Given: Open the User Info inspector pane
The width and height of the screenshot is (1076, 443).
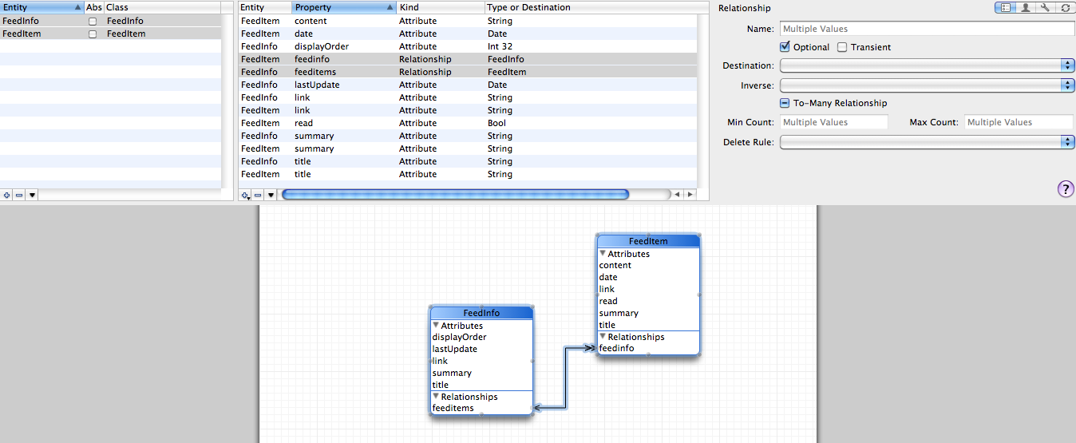Looking at the screenshot, I should point(1025,7).
